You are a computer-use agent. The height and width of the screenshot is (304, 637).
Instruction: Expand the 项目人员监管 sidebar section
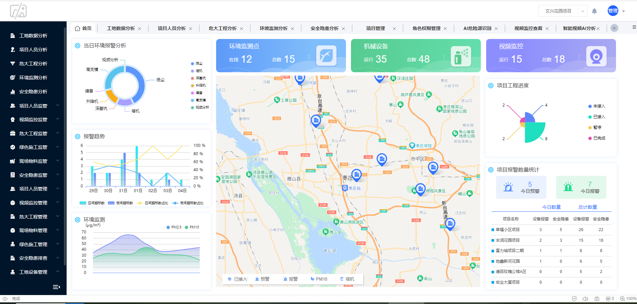(x=33, y=106)
